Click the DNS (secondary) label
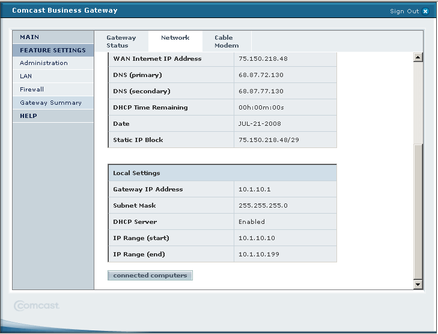This screenshot has height=334, width=438. tap(142, 91)
